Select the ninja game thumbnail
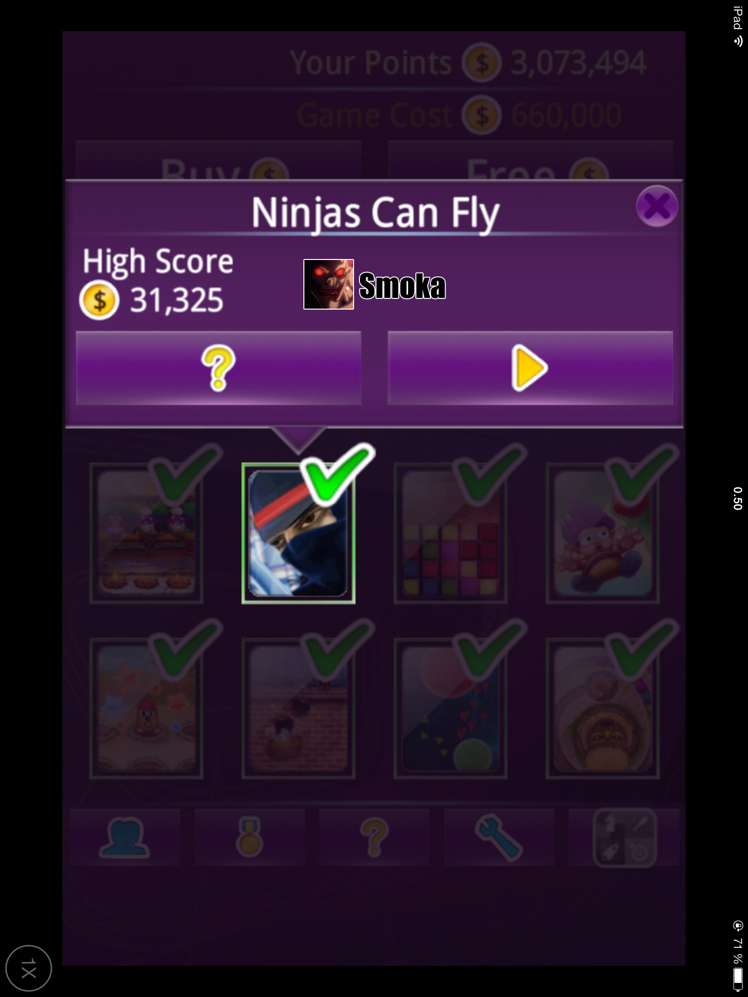 click(x=298, y=534)
